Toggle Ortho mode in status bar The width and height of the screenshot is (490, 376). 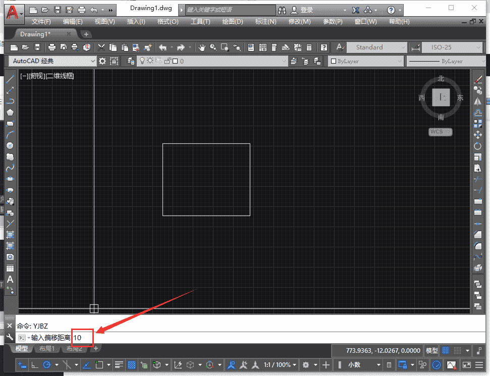35,365
